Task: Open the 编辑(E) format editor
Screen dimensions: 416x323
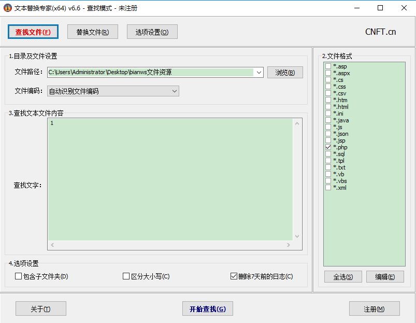Action: [385, 276]
